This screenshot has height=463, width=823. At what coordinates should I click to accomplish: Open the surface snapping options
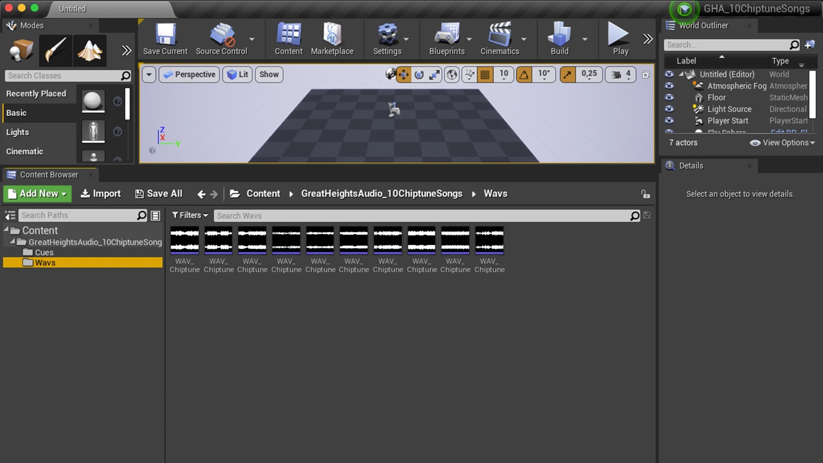[469, 75]
